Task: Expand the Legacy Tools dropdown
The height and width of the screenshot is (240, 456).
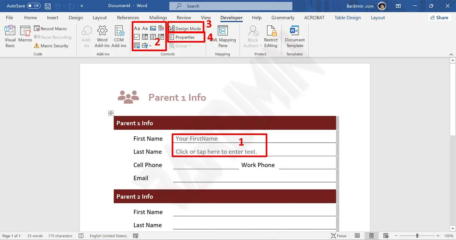Action: 146,46
